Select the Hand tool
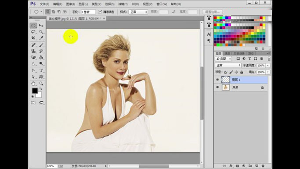Screen dimensions: 300x169 click(33, 84)
